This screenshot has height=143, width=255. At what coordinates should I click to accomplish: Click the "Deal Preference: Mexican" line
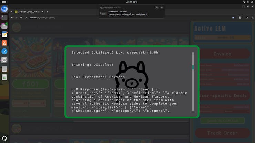[98, 77]
